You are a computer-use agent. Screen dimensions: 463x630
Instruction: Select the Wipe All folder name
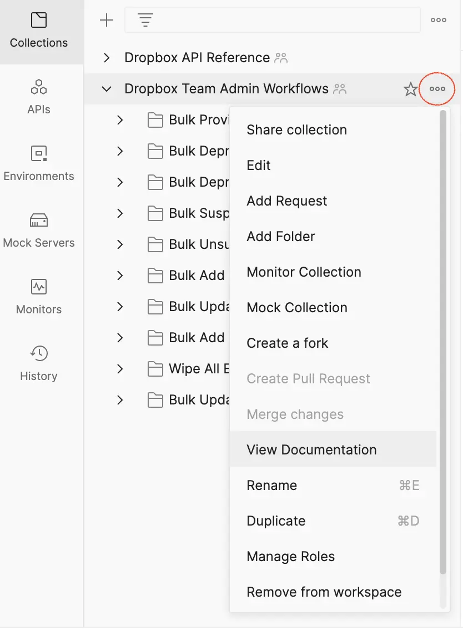(x=199, y=369)
